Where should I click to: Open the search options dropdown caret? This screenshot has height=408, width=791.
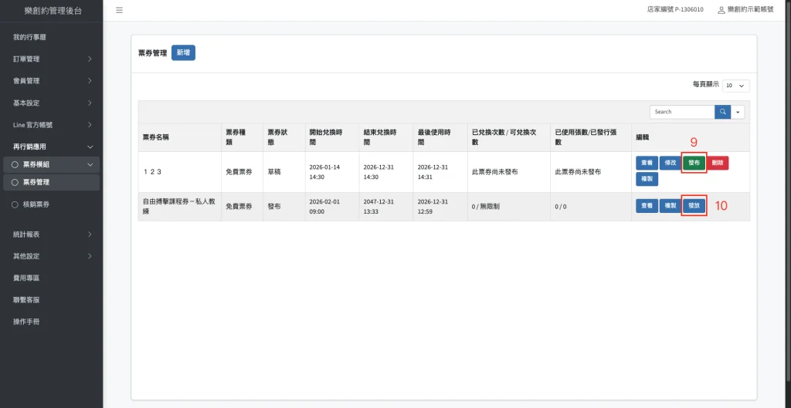pyautogui.click(x=738, y=112)
